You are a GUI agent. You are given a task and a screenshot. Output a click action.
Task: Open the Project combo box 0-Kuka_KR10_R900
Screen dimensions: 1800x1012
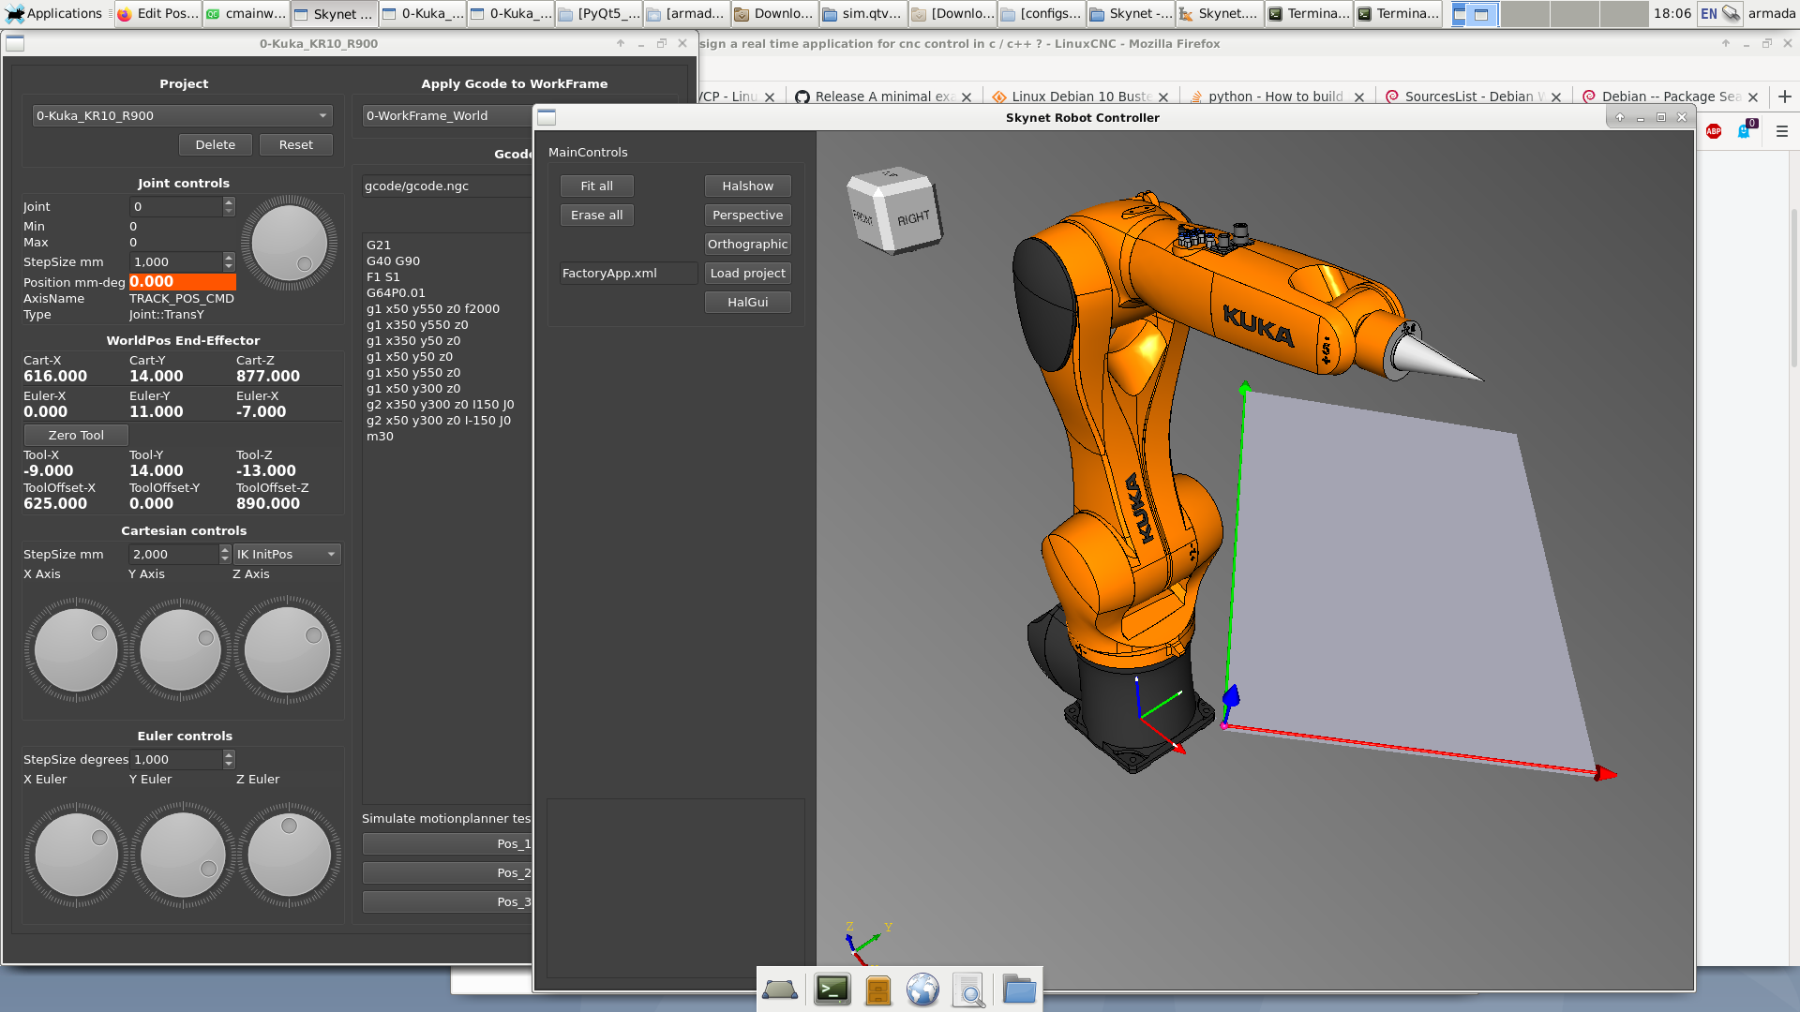pos(183,115)
